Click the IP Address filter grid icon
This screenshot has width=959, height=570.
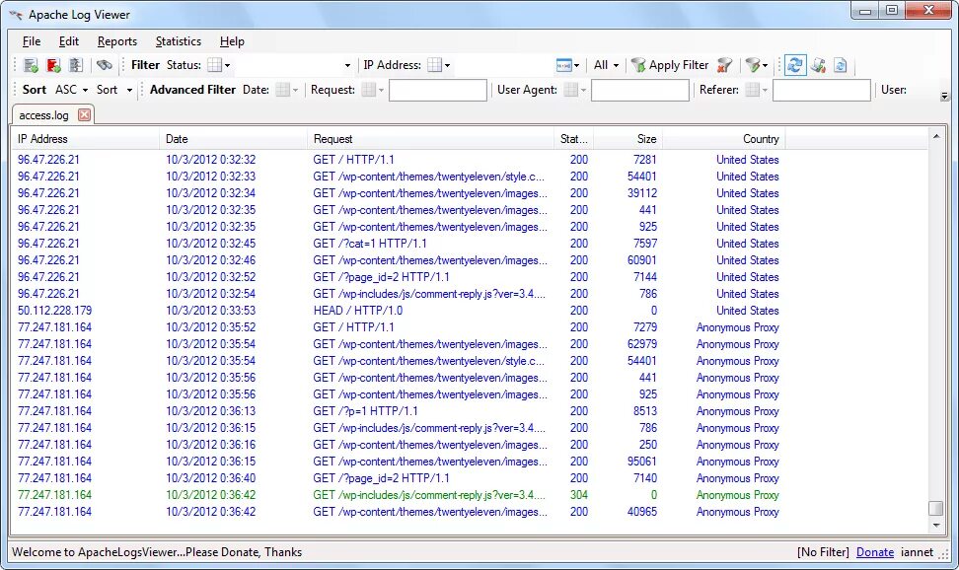[434, 65]
